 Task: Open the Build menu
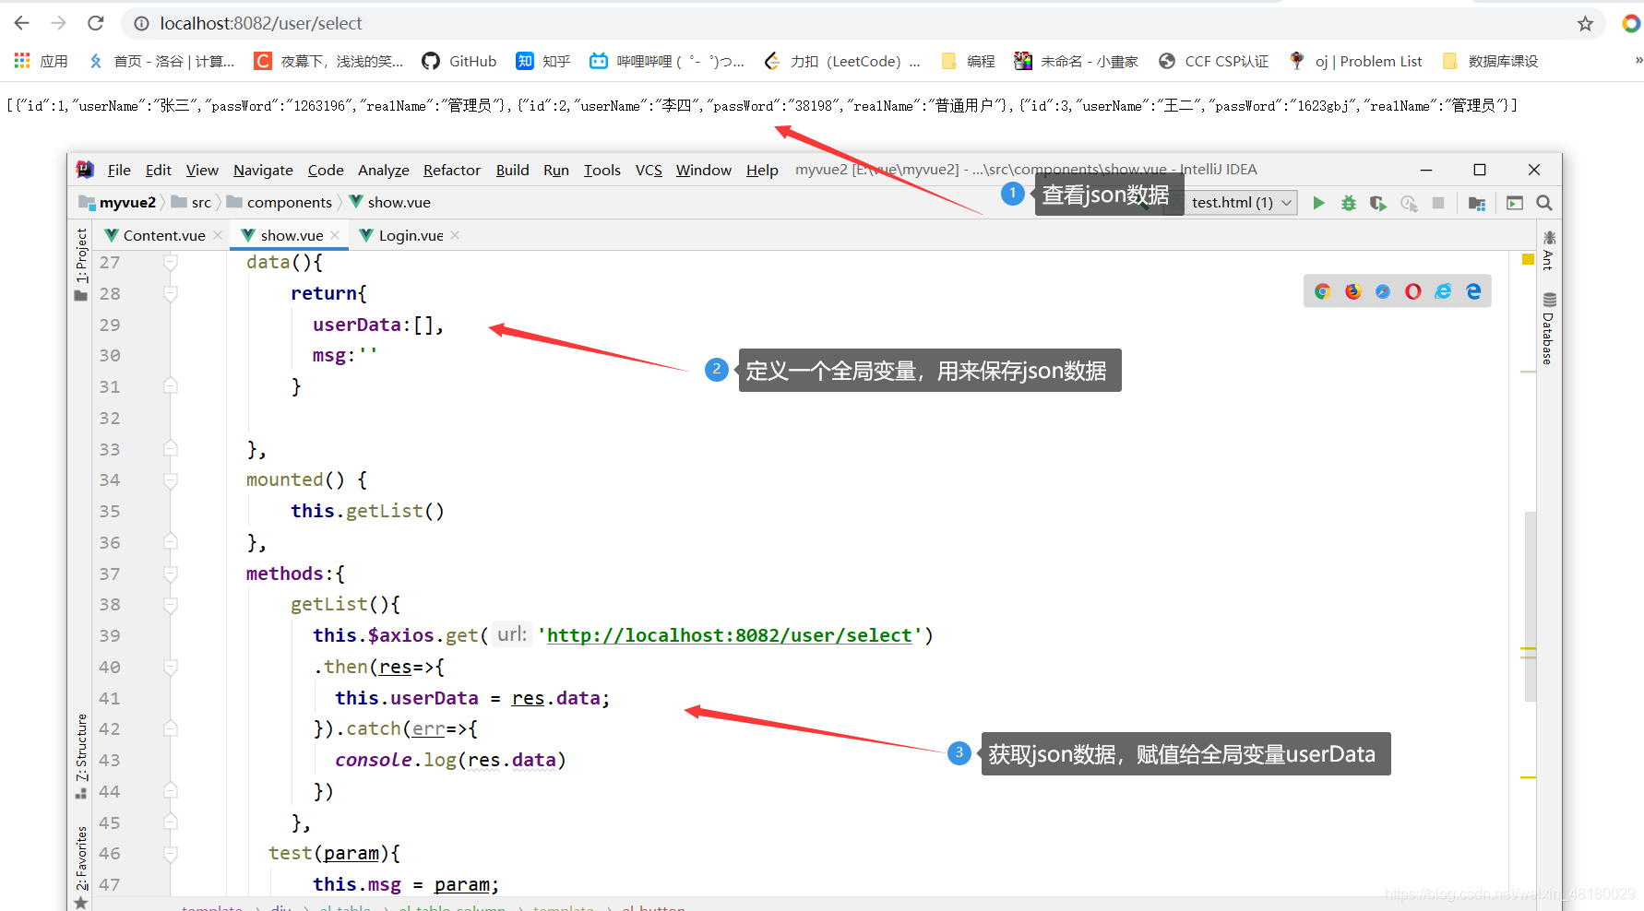pyautogui.click(x=513, y=170)
